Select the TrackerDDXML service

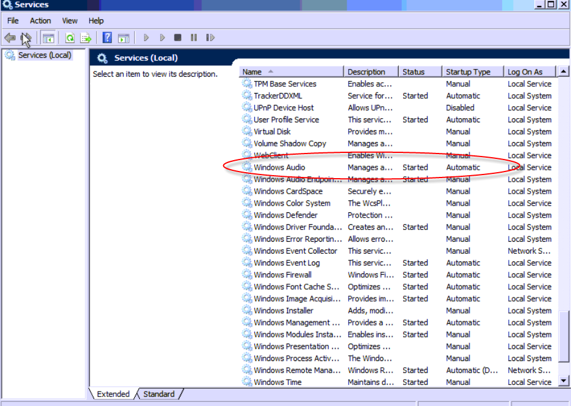click(398, 96)
